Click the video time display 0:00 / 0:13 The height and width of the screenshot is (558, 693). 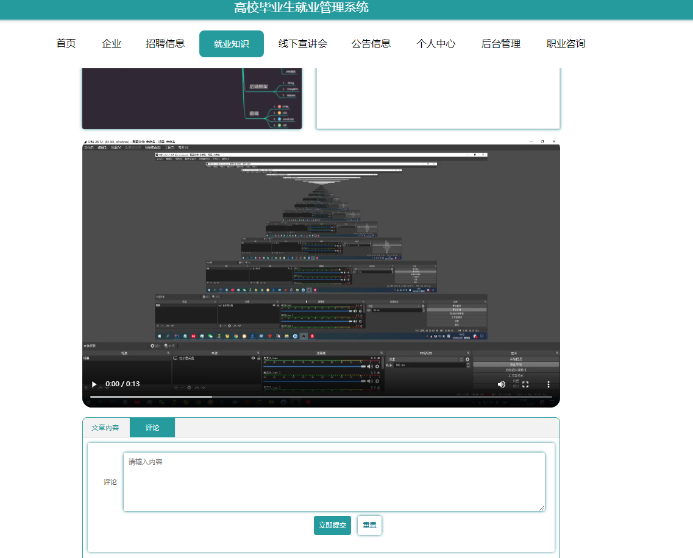tap(123, 384)
